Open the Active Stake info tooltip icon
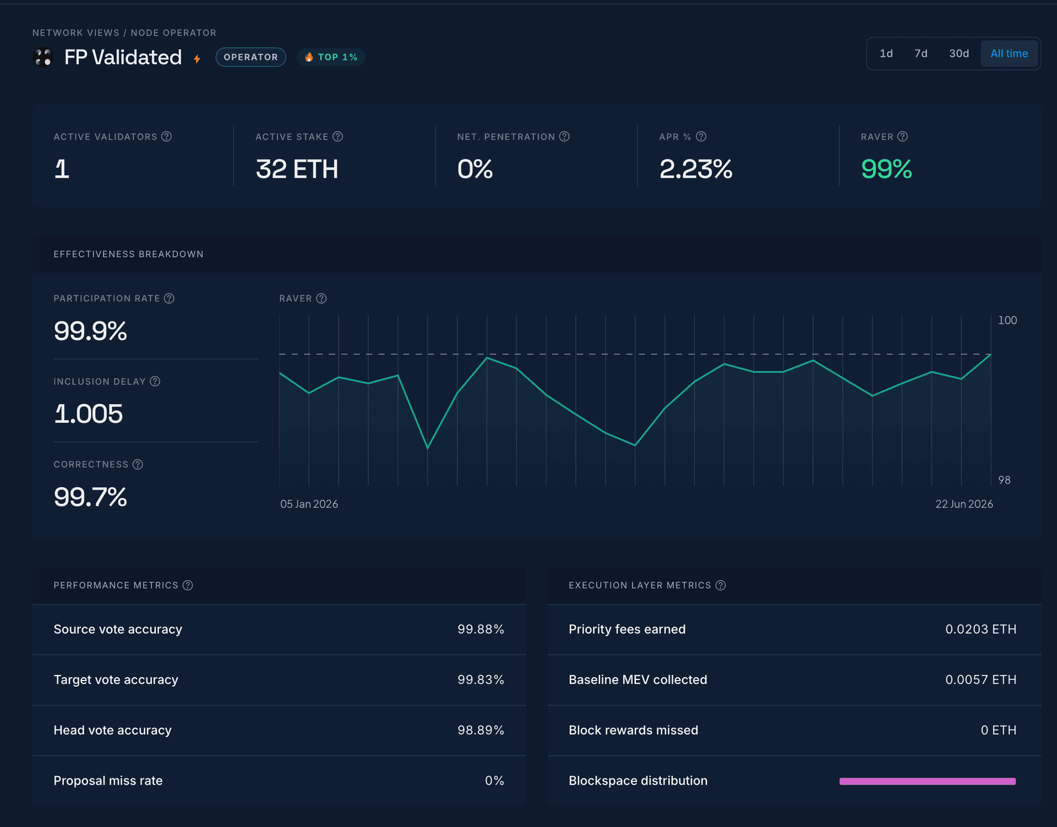 [x=337, y=137]
